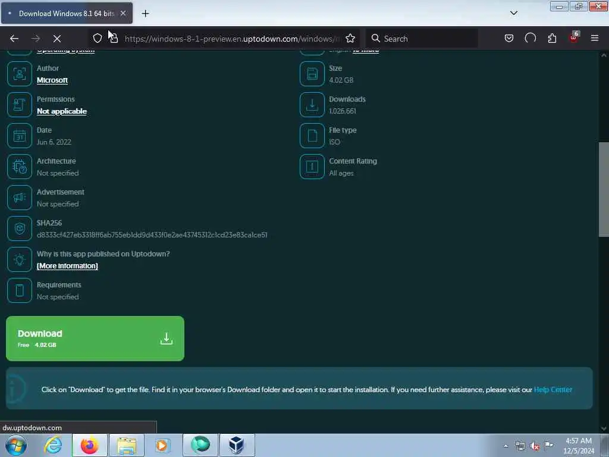The width and height of the screenshot is (609, 457).
Task: Open Windows Explorer from taskbar
Action: click(127, 445)
